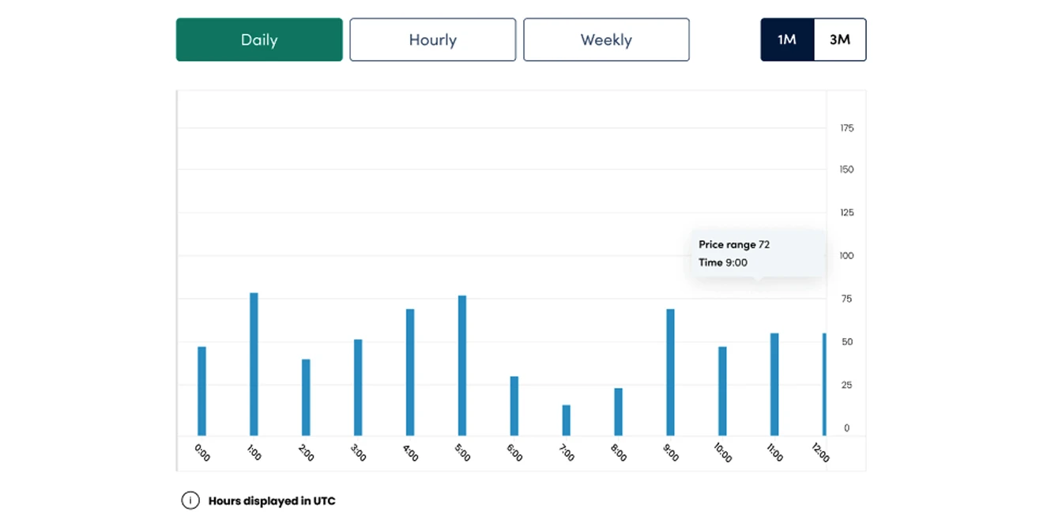Screen dimensions: 1062x531
Task: Switch to the Hourly view tab
Action: (433, 40)
